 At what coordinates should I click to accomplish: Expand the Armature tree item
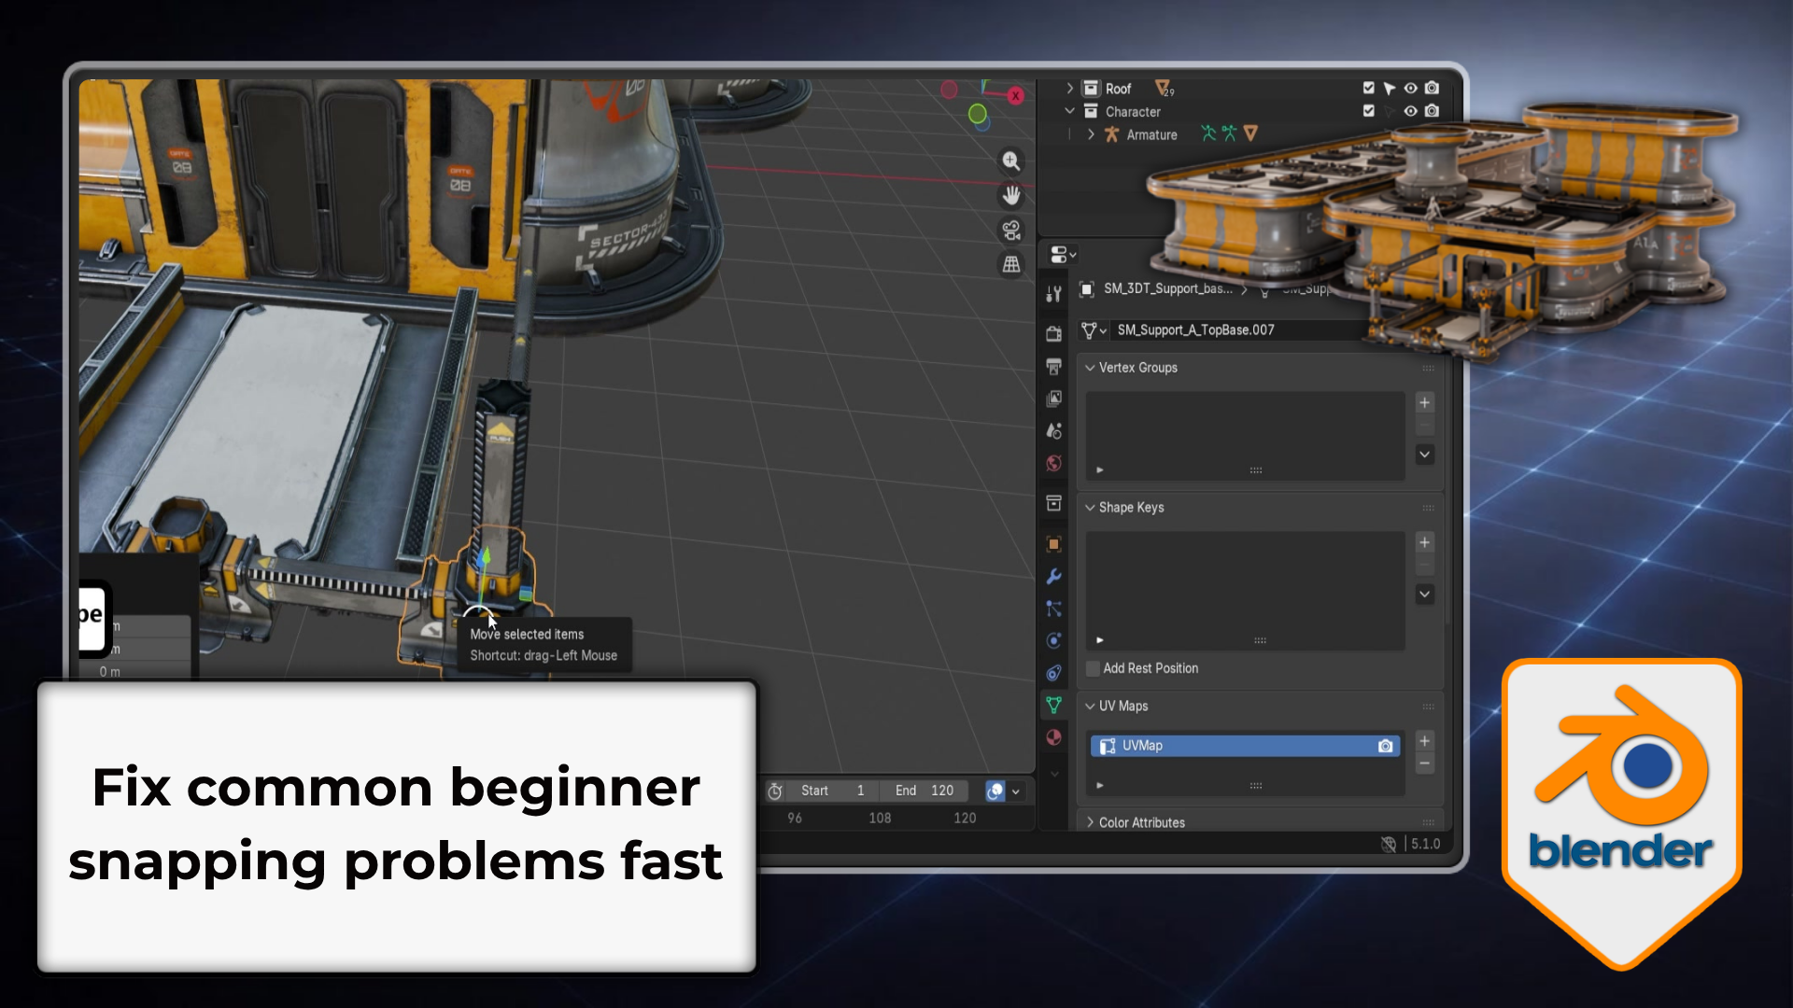tap(1091, 134)
